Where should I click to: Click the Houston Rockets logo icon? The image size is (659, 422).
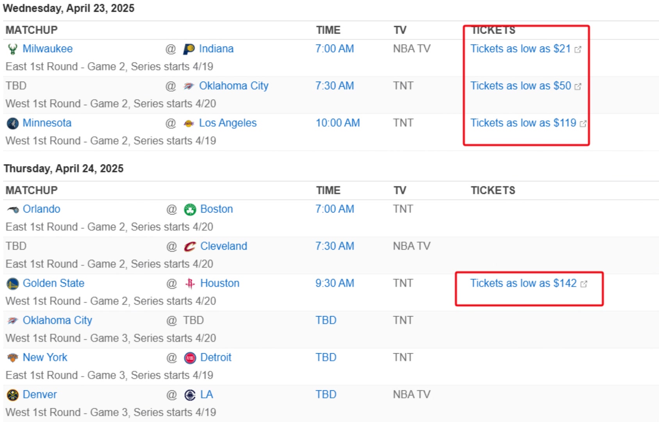190,284
